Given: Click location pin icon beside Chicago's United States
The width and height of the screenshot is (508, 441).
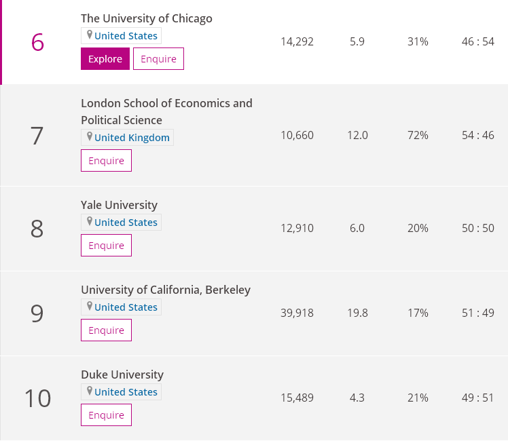Looking at the screenshot, I should (89, 35).
